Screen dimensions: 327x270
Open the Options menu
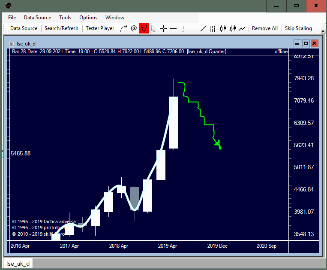tap(88, 18)
